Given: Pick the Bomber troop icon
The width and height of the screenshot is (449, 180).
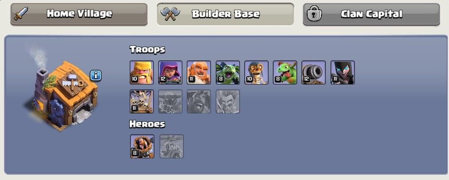Looking at the screenshot, I should click(256, 72).
